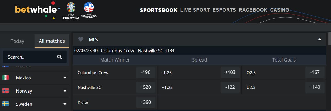Favorite MLS with the heart icon
The image size is (331, 111).
pos(81,39)
